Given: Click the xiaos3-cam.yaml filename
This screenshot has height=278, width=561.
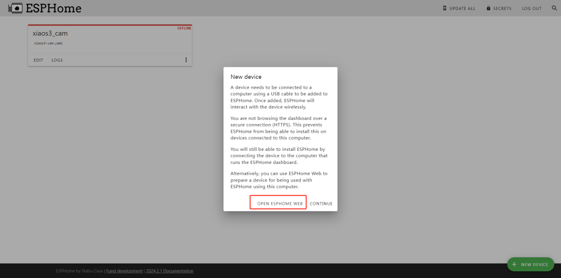Looking at the screenshot, I should click(x=49, y=43).
